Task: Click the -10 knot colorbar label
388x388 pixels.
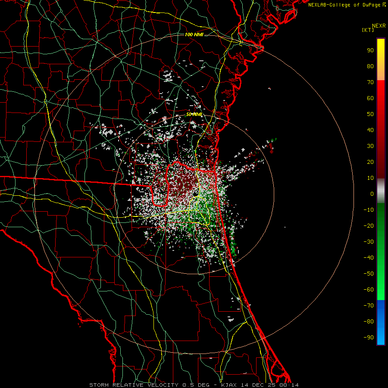Action: 369,210
